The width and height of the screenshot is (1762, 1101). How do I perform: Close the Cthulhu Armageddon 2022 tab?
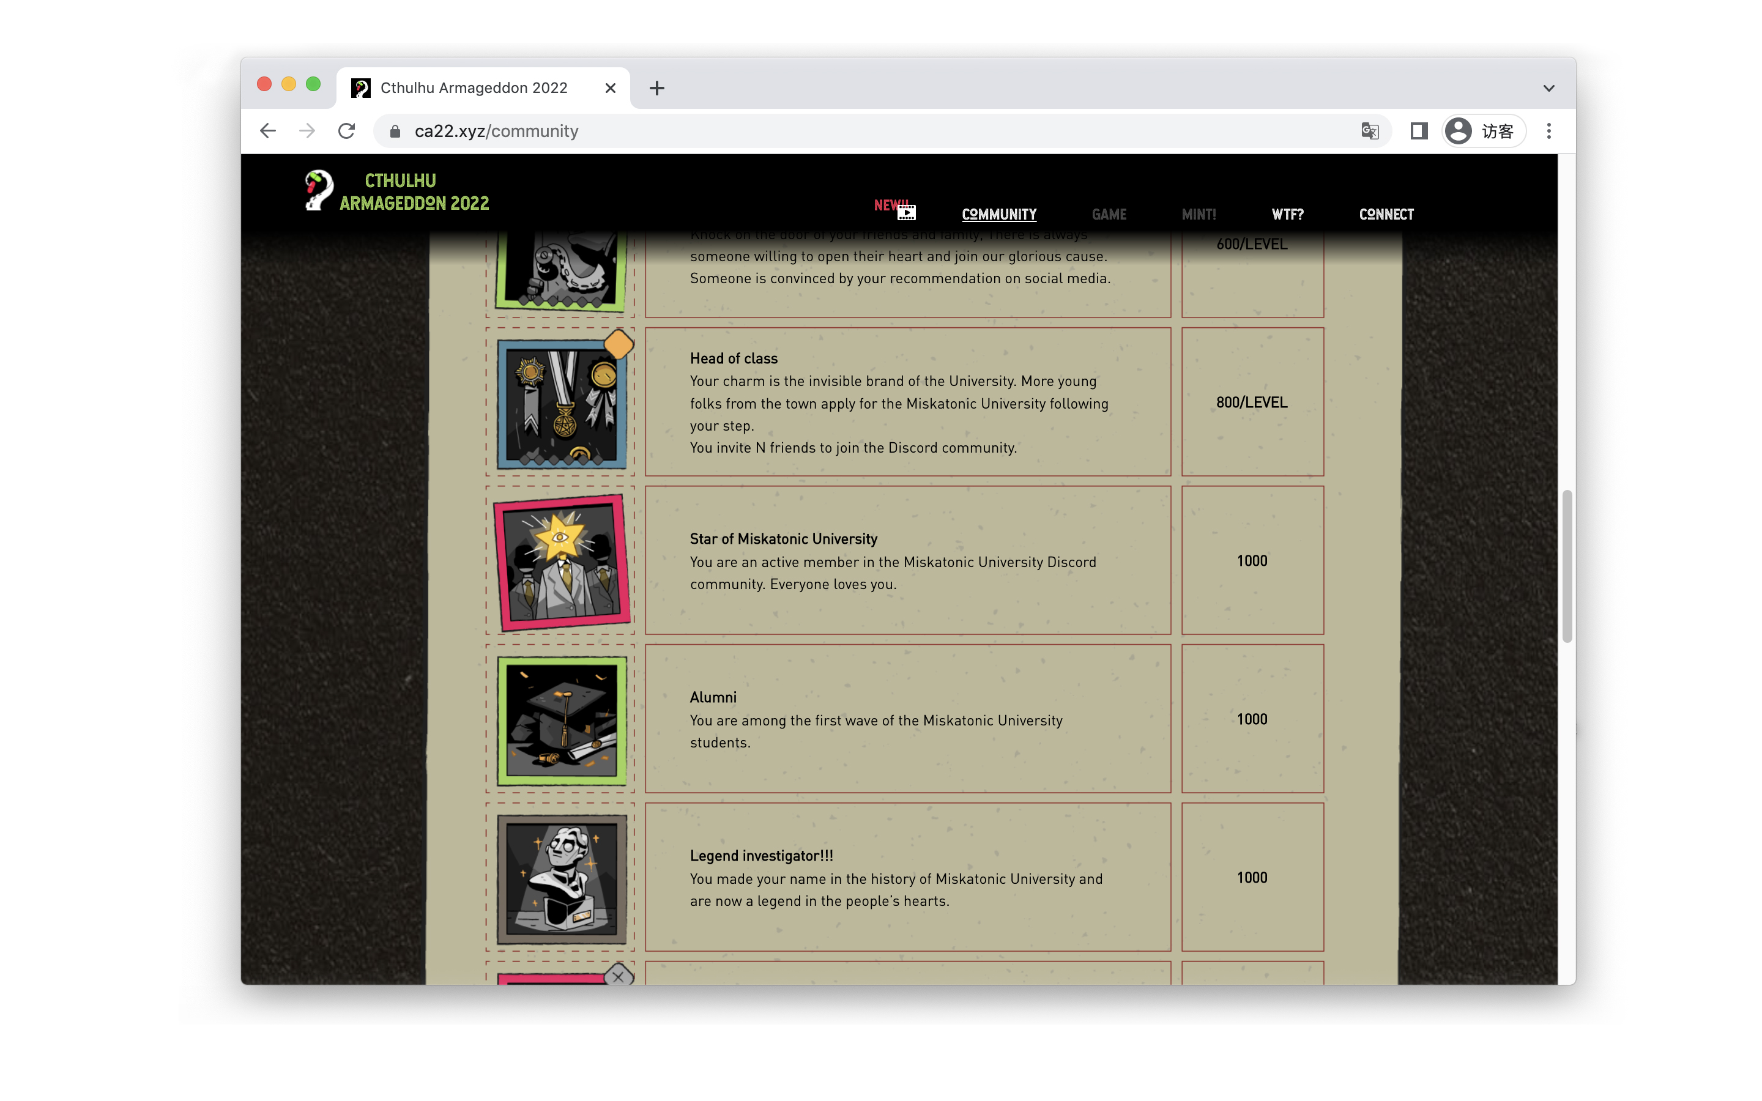[x=610, y=88]
